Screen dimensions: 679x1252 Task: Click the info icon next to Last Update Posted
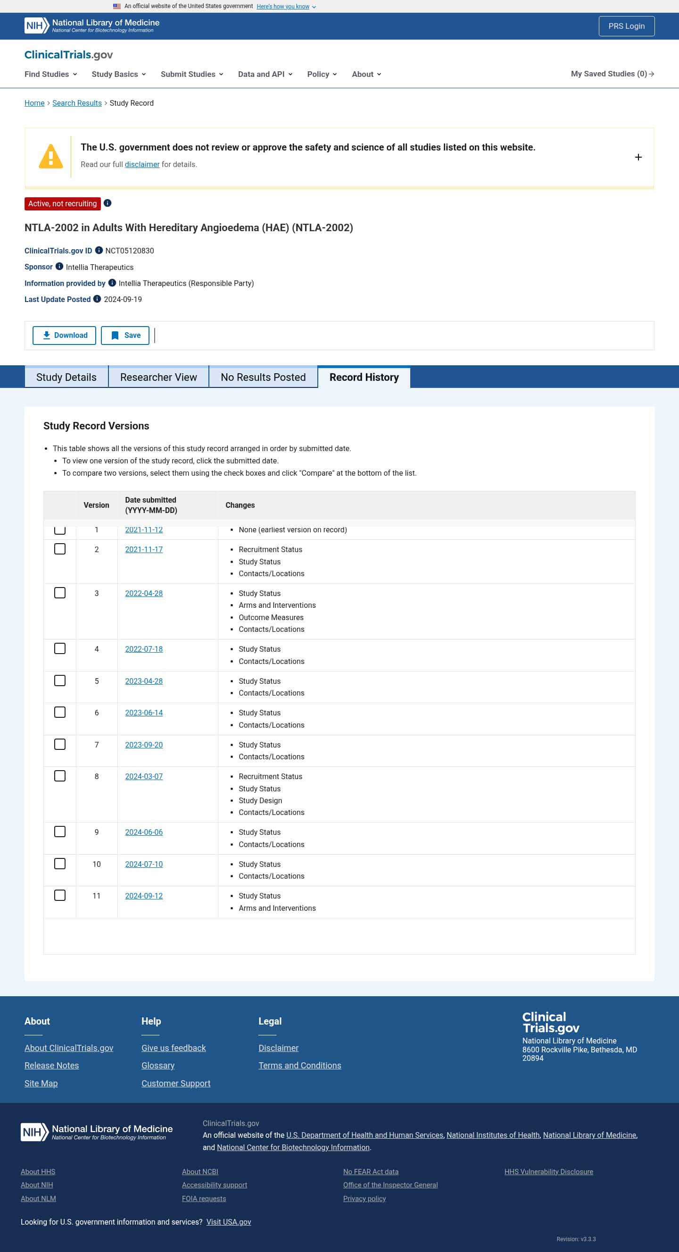coord(97,299)
